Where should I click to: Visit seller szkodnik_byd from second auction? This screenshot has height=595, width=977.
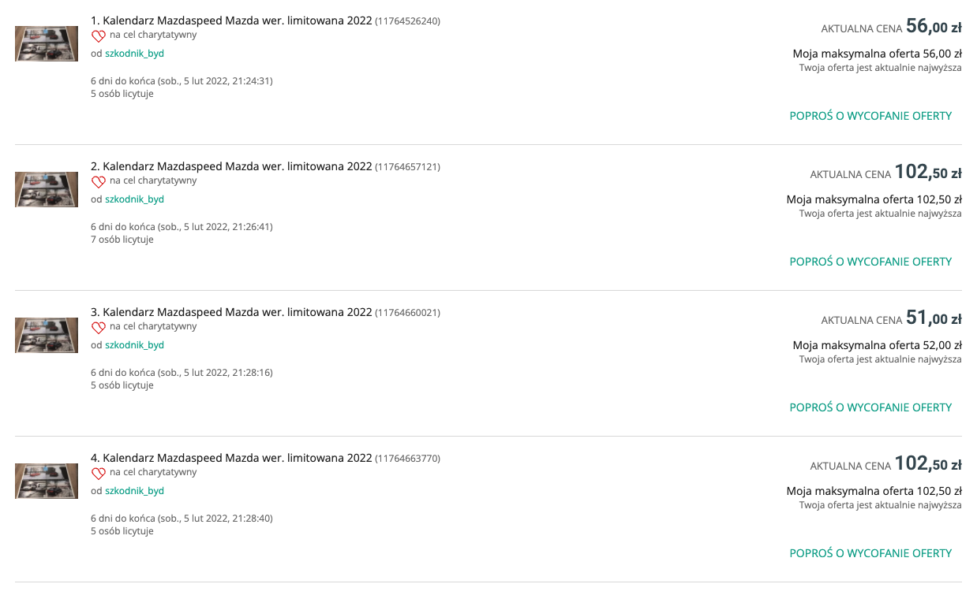click(x=134, y=199)
